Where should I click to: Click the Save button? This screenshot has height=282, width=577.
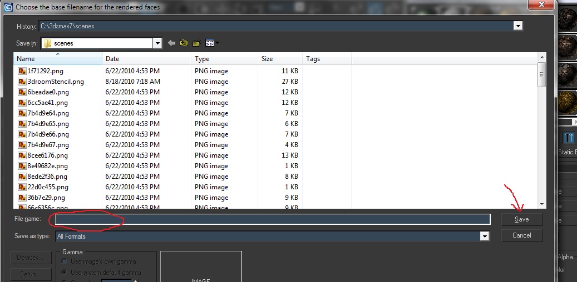click(x=522, y=219)
